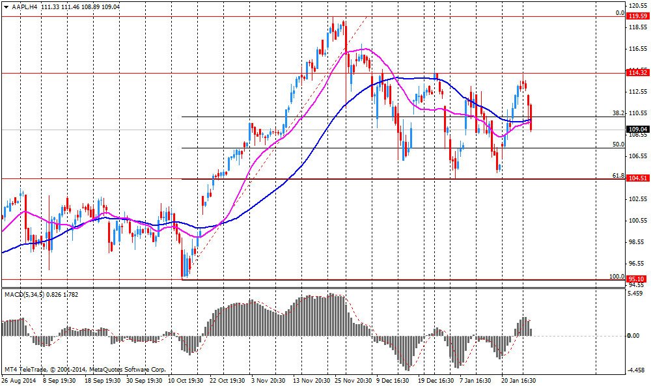Image resolution: width=651 pixels, height=386 pixels.
Task: Click the price scale value 98.55
Action: point(637,242)
